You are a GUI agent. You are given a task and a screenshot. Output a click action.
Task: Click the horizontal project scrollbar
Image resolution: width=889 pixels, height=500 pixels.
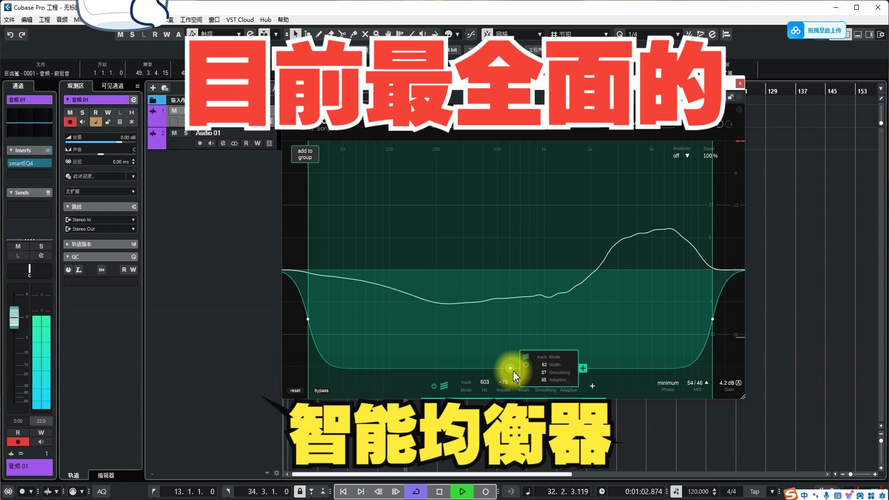pos(432,474)
